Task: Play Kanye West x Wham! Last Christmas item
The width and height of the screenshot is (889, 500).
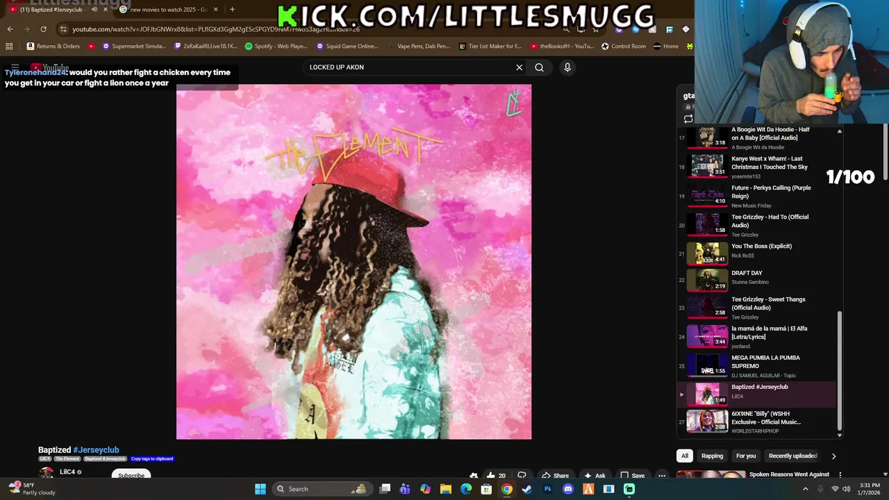Action: click(x=757, y=167)
